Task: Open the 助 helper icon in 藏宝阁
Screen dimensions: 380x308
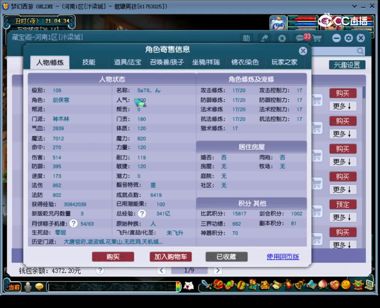Action: pyautogui.click(x=246, y=38)
